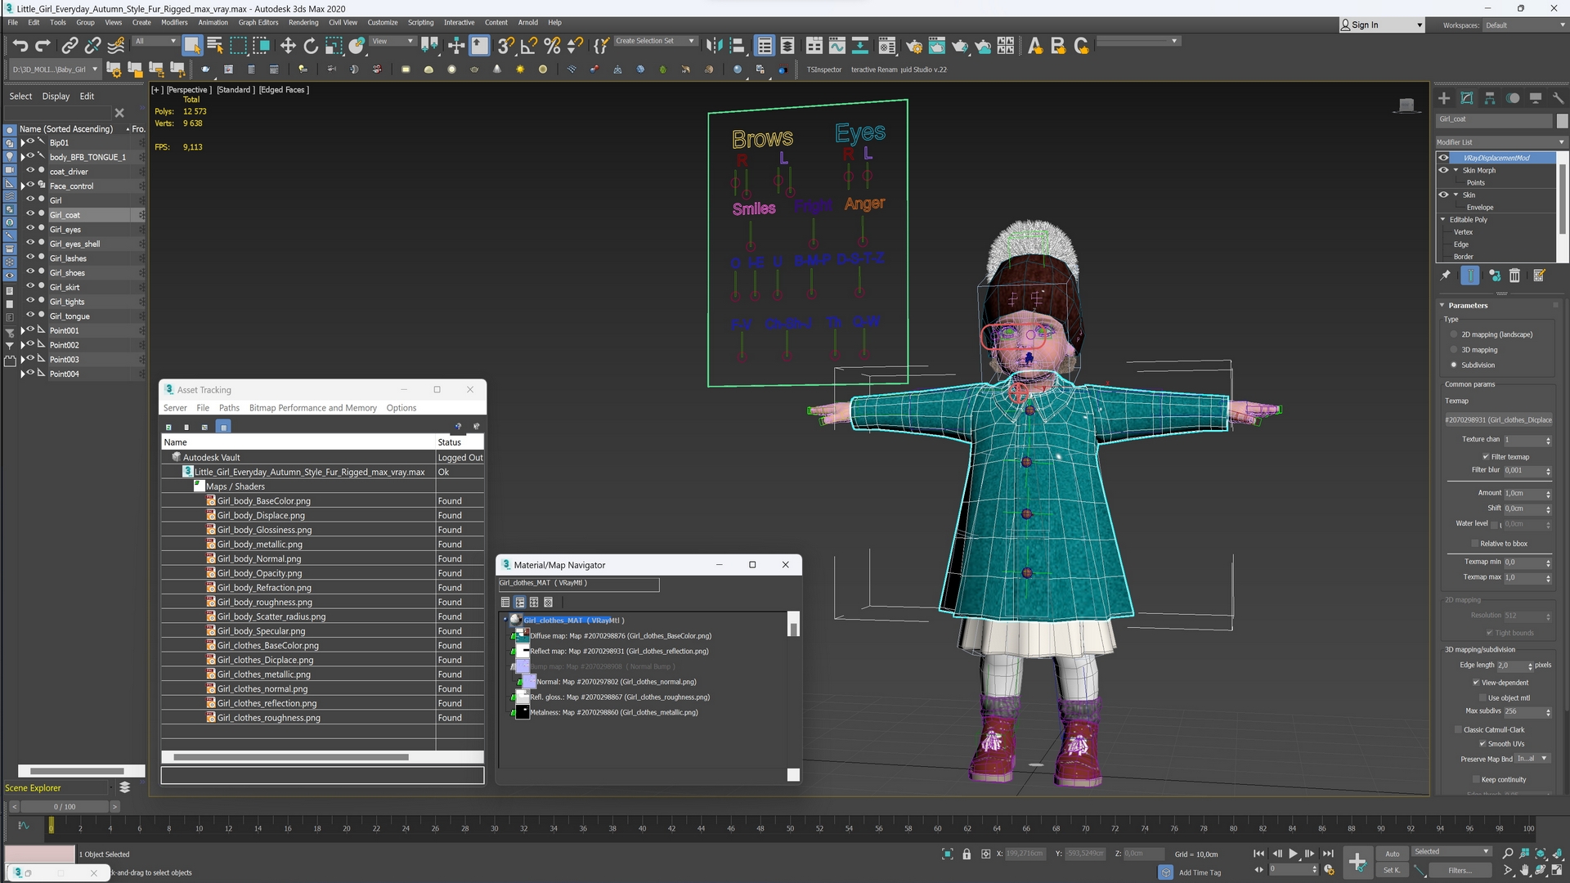Open the Modifier List dropdown
Screen dimensions: 1570x883
(x=1500, y=142)
